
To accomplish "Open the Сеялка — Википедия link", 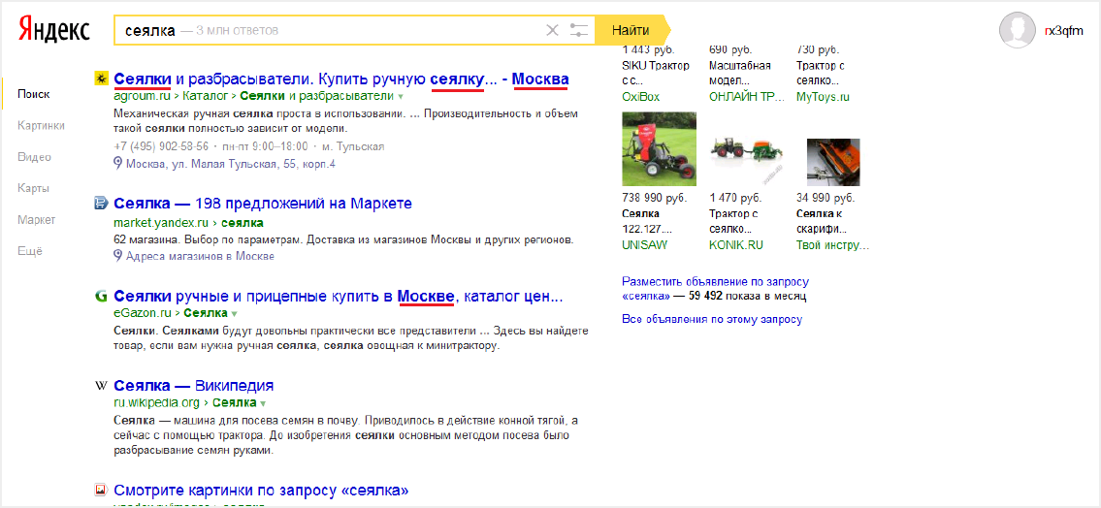I will (193, 386).
